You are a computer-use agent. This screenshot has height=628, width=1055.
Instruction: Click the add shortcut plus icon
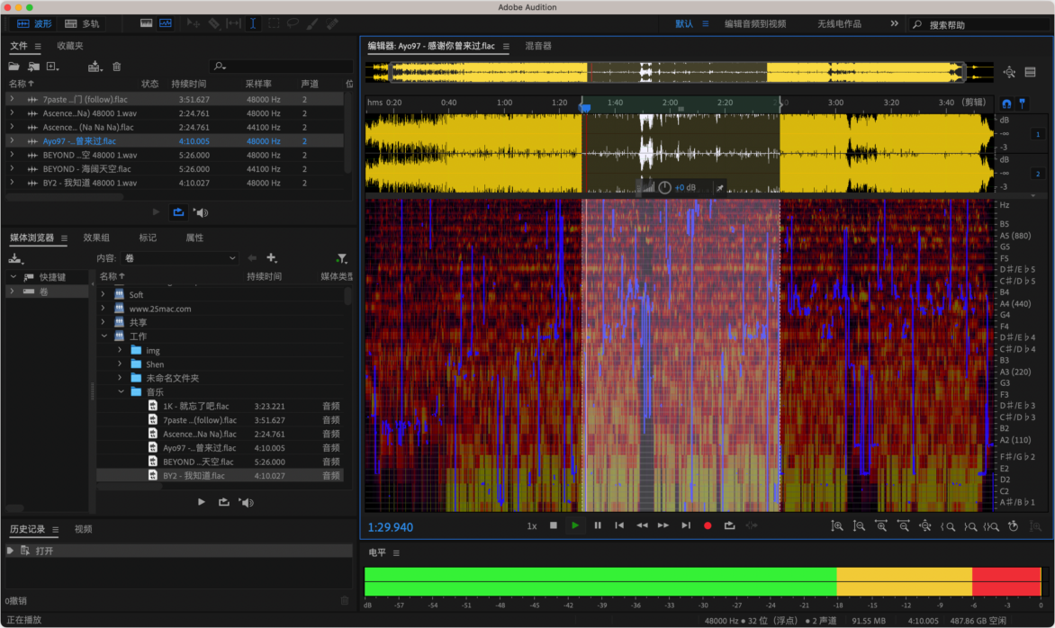tap(272, 258)
